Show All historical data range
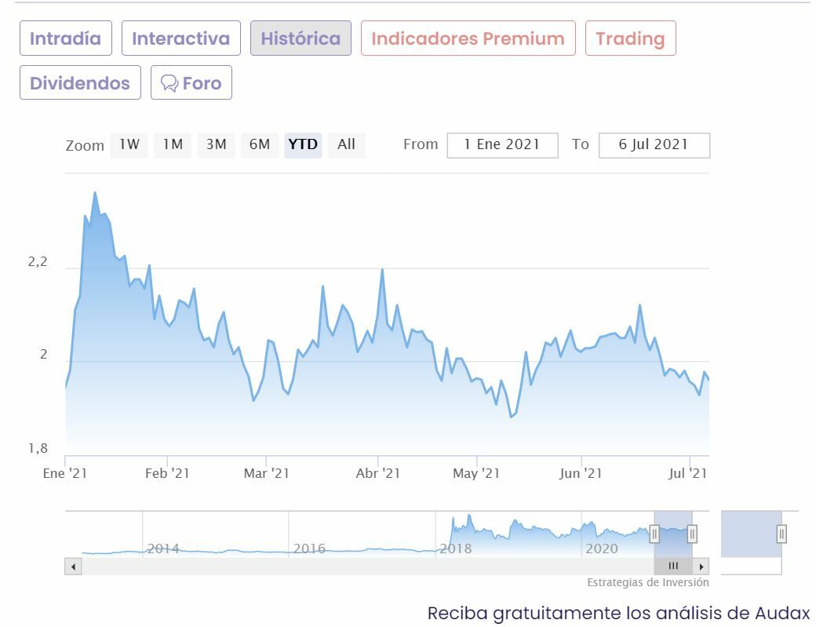This screenshot has height=627, width=816. tap(346, 144)
